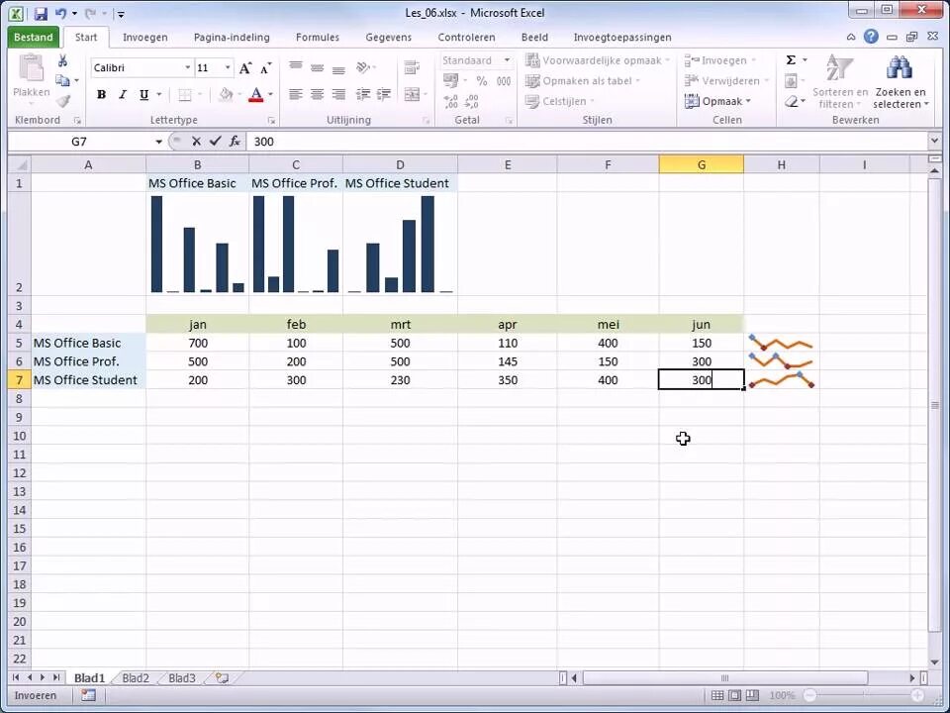The height and width of the screenshot is (713, 950).
Task: Click the middle align icon
Action: pyautogui.click(x=317, y=66)
